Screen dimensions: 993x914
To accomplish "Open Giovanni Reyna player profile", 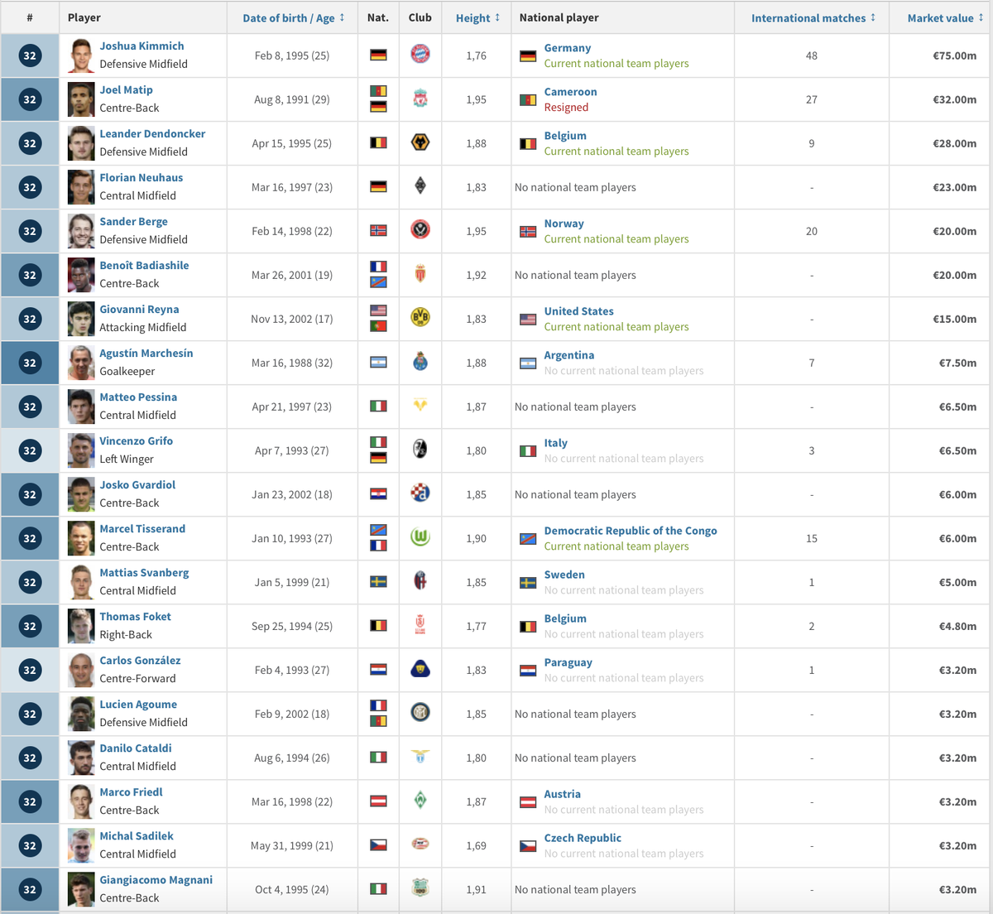I will (x=139, y=309).
